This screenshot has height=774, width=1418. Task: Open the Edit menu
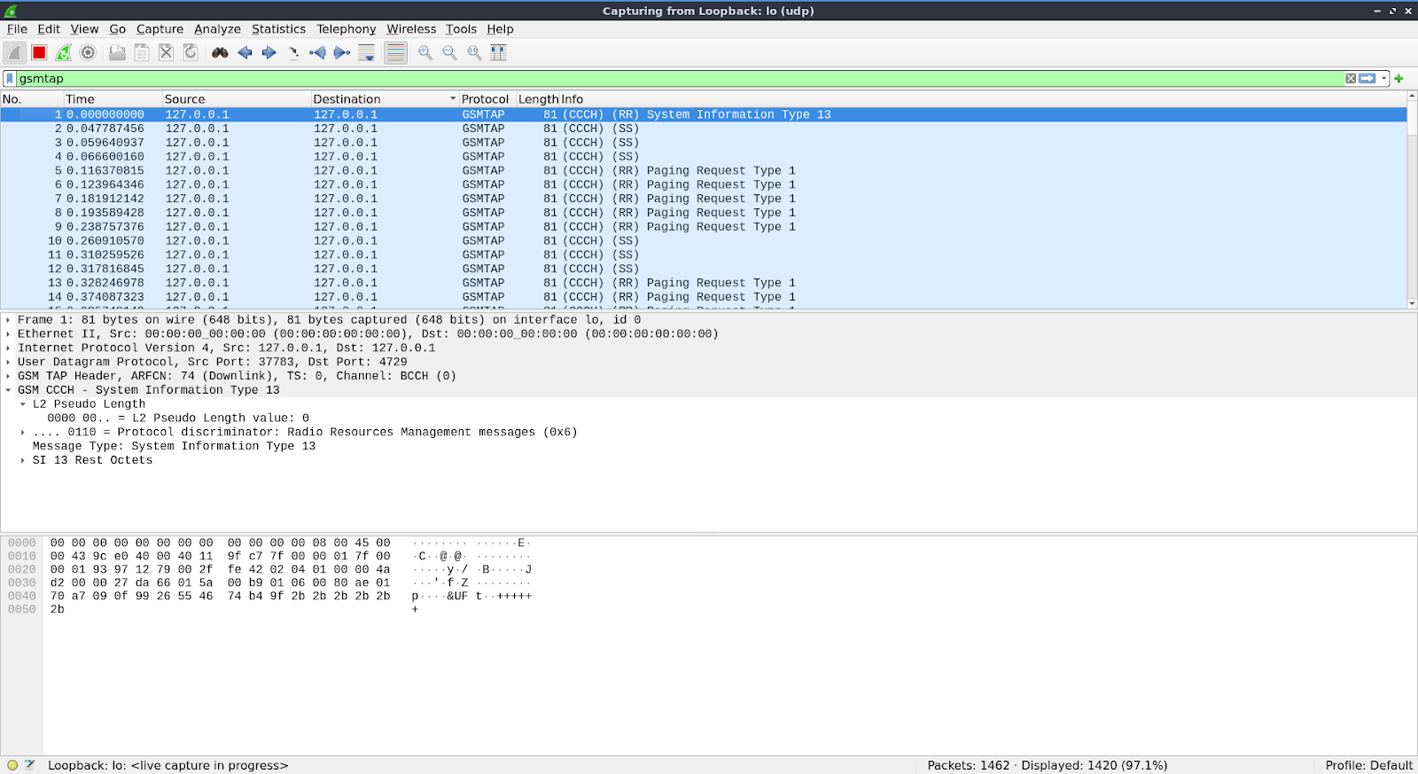click(49, 29)
